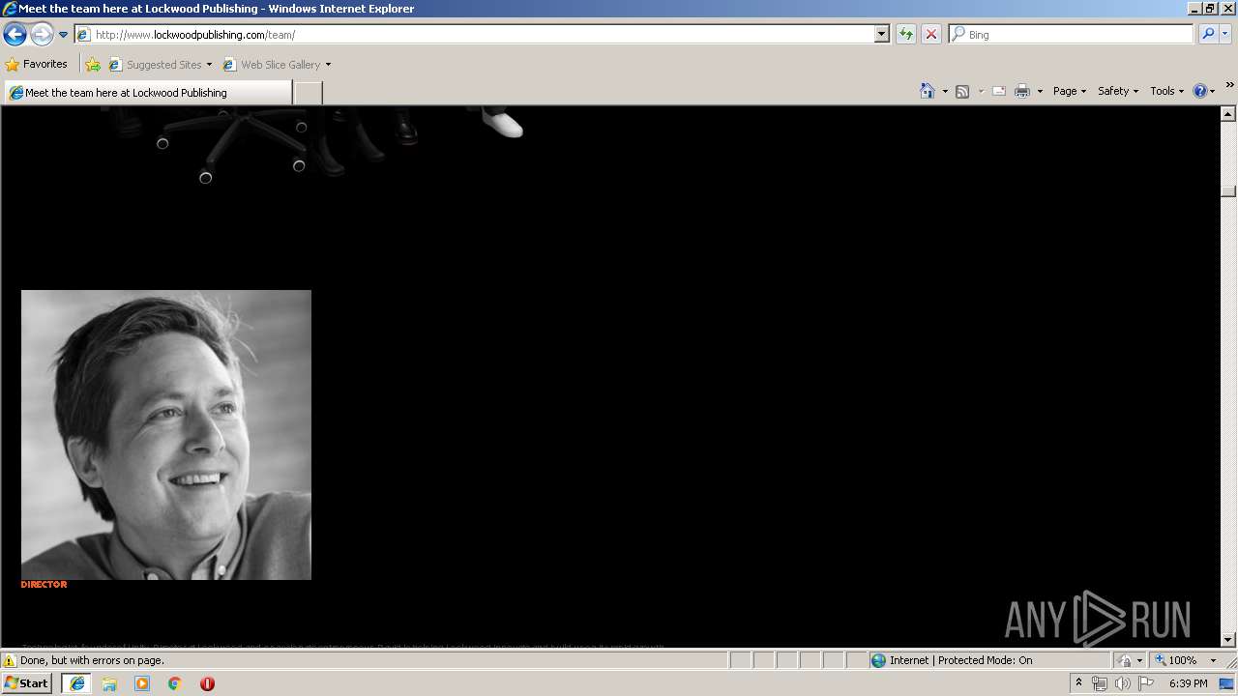The height and width of the screenshot is (696, 1238).
Task: Open Suggested Sites link
Action: click(161, 65)
